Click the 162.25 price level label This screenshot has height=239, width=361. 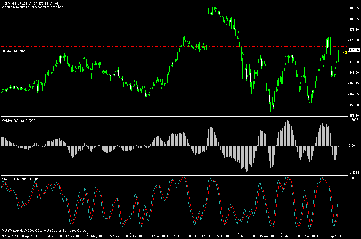pos(354,94)
